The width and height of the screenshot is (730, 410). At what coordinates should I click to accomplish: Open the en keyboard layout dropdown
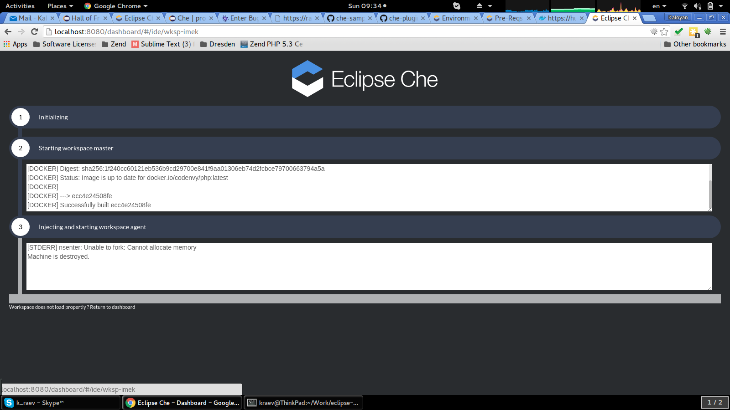pos(659,6)
